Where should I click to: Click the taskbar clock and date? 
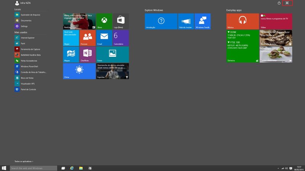click(x=299, y=168)
